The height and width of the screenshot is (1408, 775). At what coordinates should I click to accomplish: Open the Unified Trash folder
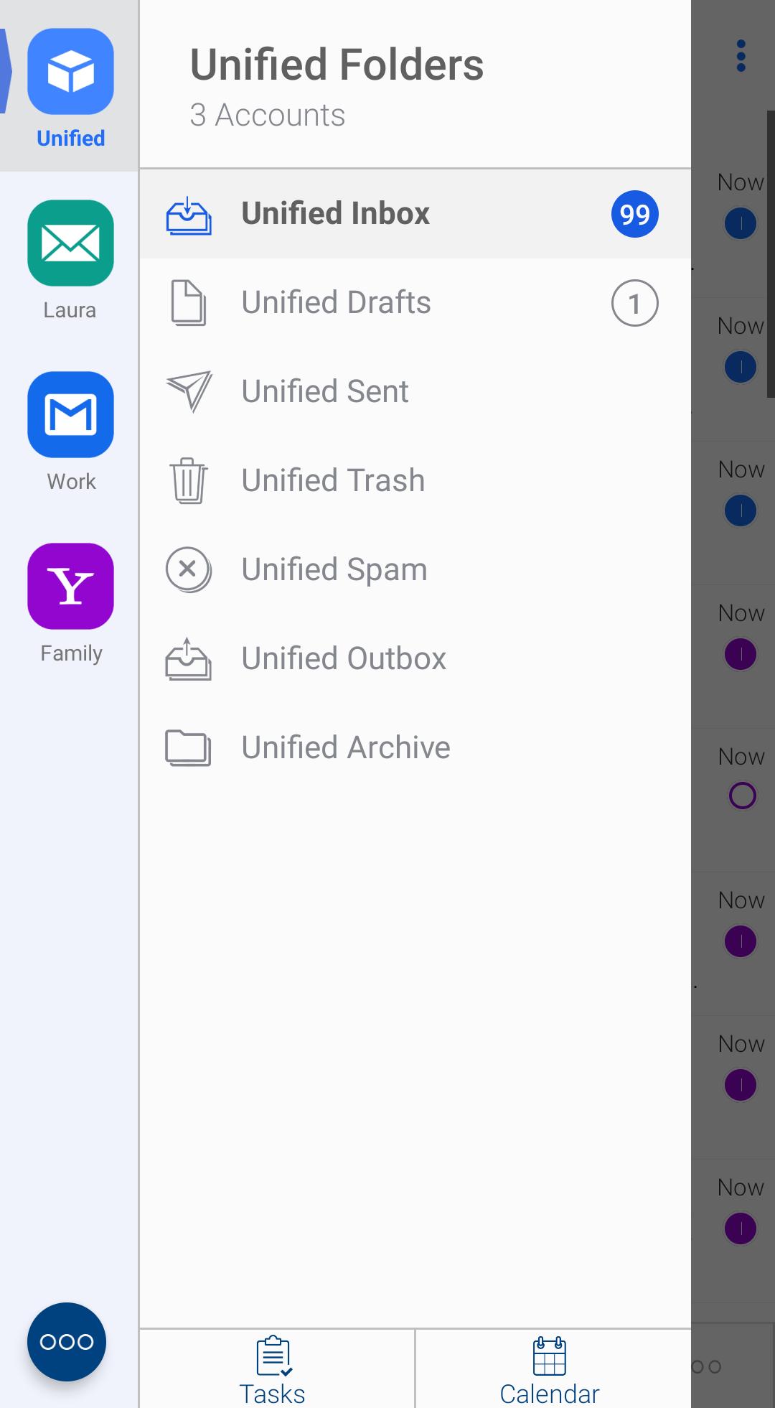pos(333,481)
